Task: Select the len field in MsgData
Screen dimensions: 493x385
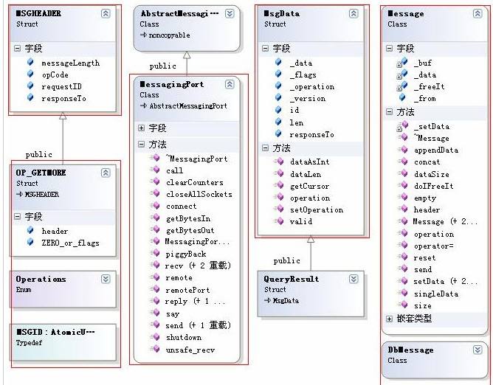Action: point(297,122)
